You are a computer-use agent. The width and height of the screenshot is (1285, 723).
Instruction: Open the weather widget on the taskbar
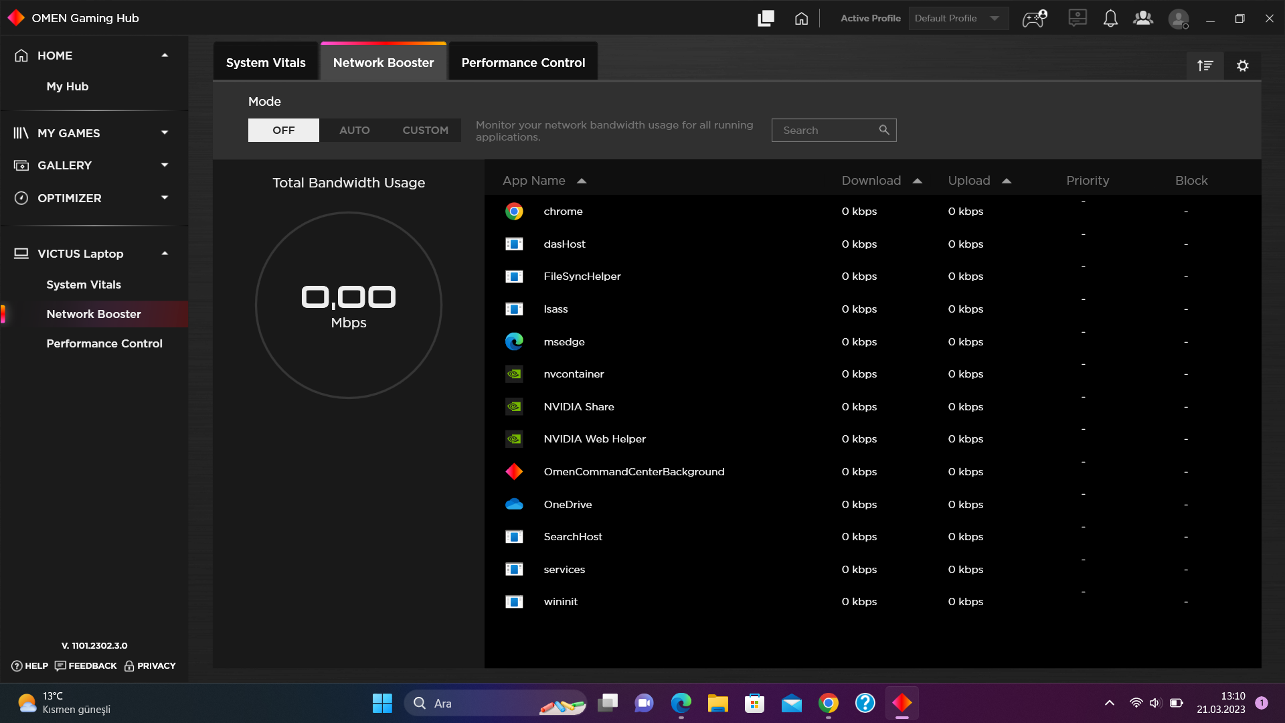(x=64, y=703)
